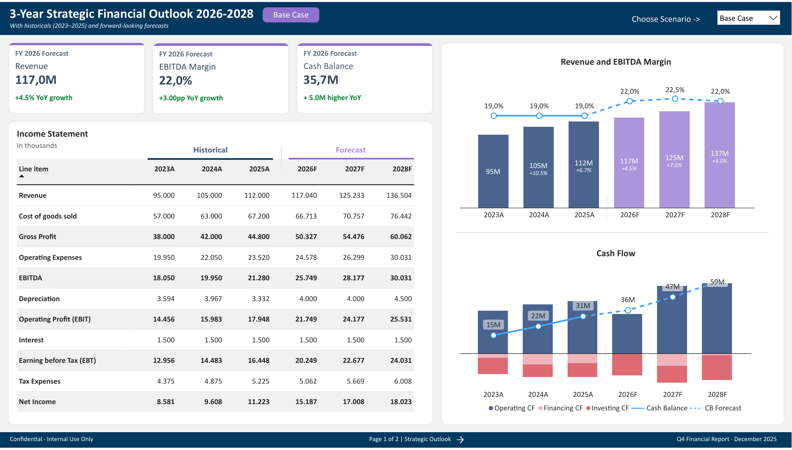Click the 36M cash balance data point
The width and height of the screenshot is (792, 450).
pyautogui.click(x=628, y=310)
